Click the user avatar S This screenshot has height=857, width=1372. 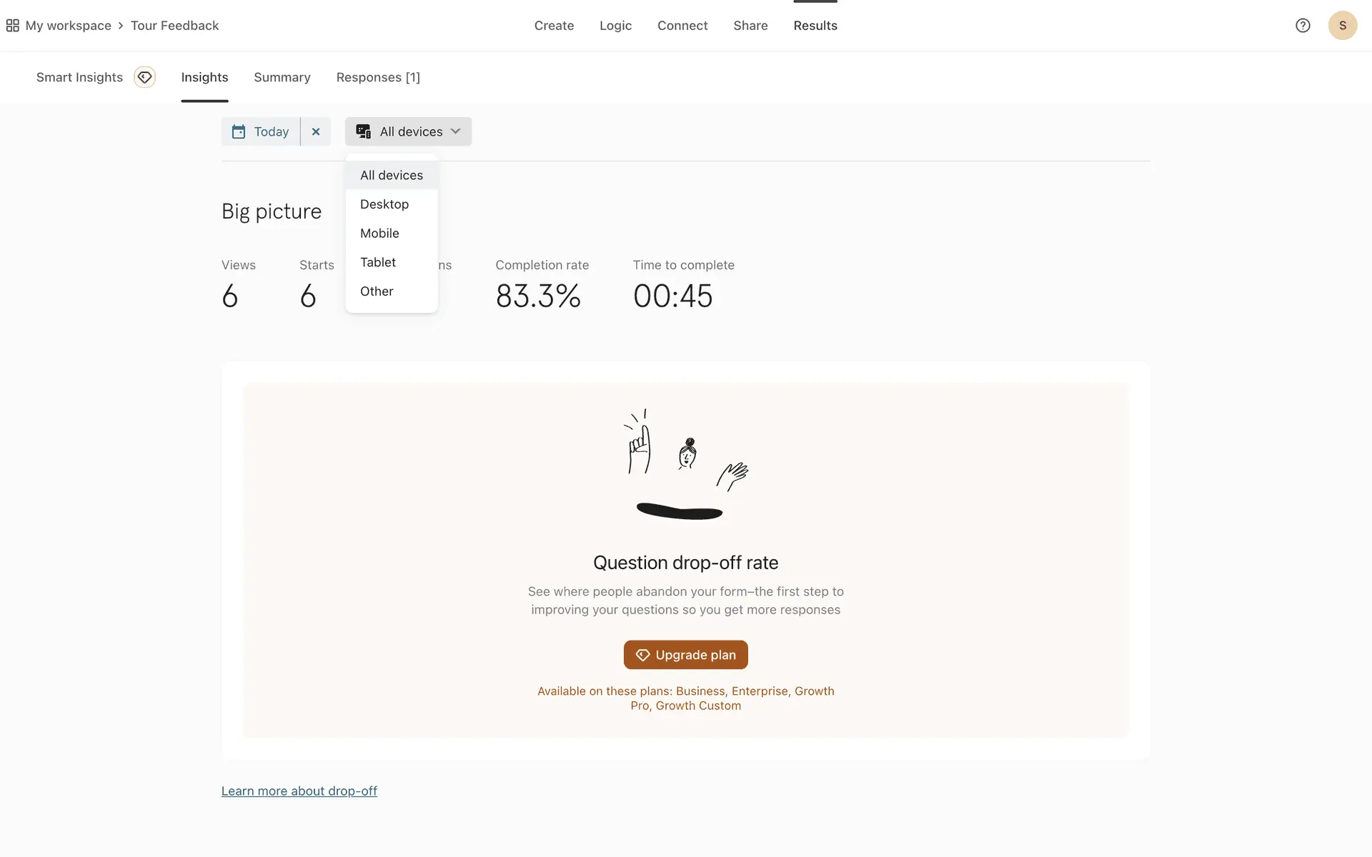point(1342,26)
